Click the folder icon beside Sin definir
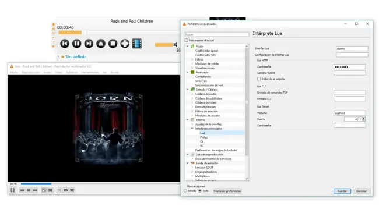This screenshot has width=379, height=213. coord(62,56)
